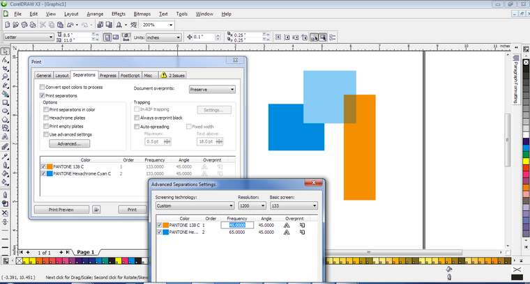Viewport: 530px width, 284px height.
Task: Open the Arrange menu
Action: coord(95,14)
